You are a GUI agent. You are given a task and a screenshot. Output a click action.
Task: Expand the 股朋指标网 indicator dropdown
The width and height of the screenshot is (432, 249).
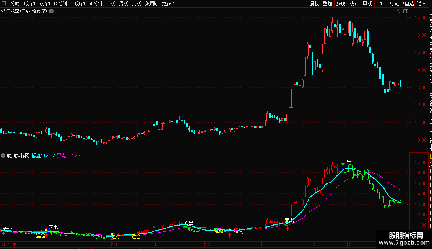tap(3, 156)
